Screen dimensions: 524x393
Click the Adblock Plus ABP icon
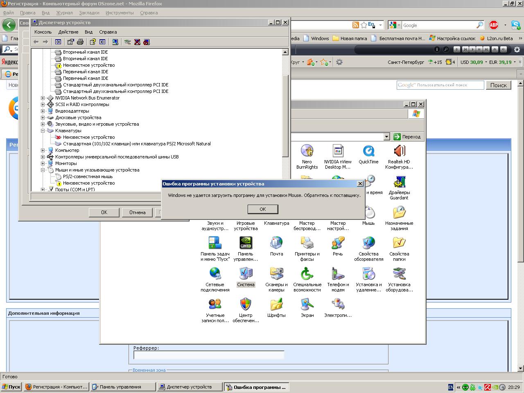[x=494, y=25]
